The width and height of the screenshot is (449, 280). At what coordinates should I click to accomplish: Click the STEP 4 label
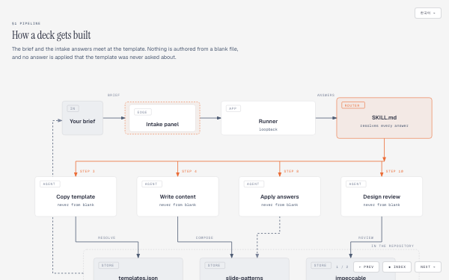pos(189,171)
